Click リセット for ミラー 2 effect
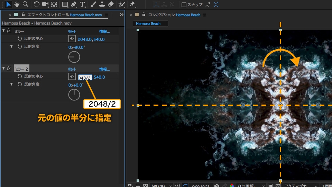332x187 pixels. click(72, 69)
